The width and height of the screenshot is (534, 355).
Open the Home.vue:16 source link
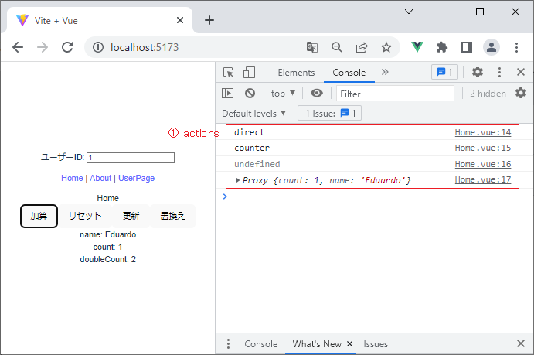click(x=483, y=164)
